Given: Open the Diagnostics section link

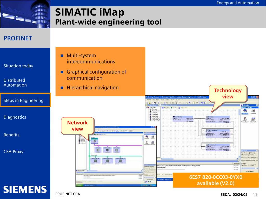Looking at the screenshot, I should (15, 117).
